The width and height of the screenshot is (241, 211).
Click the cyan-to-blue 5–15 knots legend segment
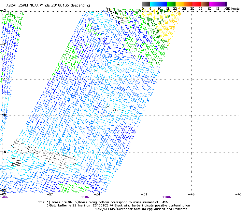pyautogui.click(x=159, y=4)
